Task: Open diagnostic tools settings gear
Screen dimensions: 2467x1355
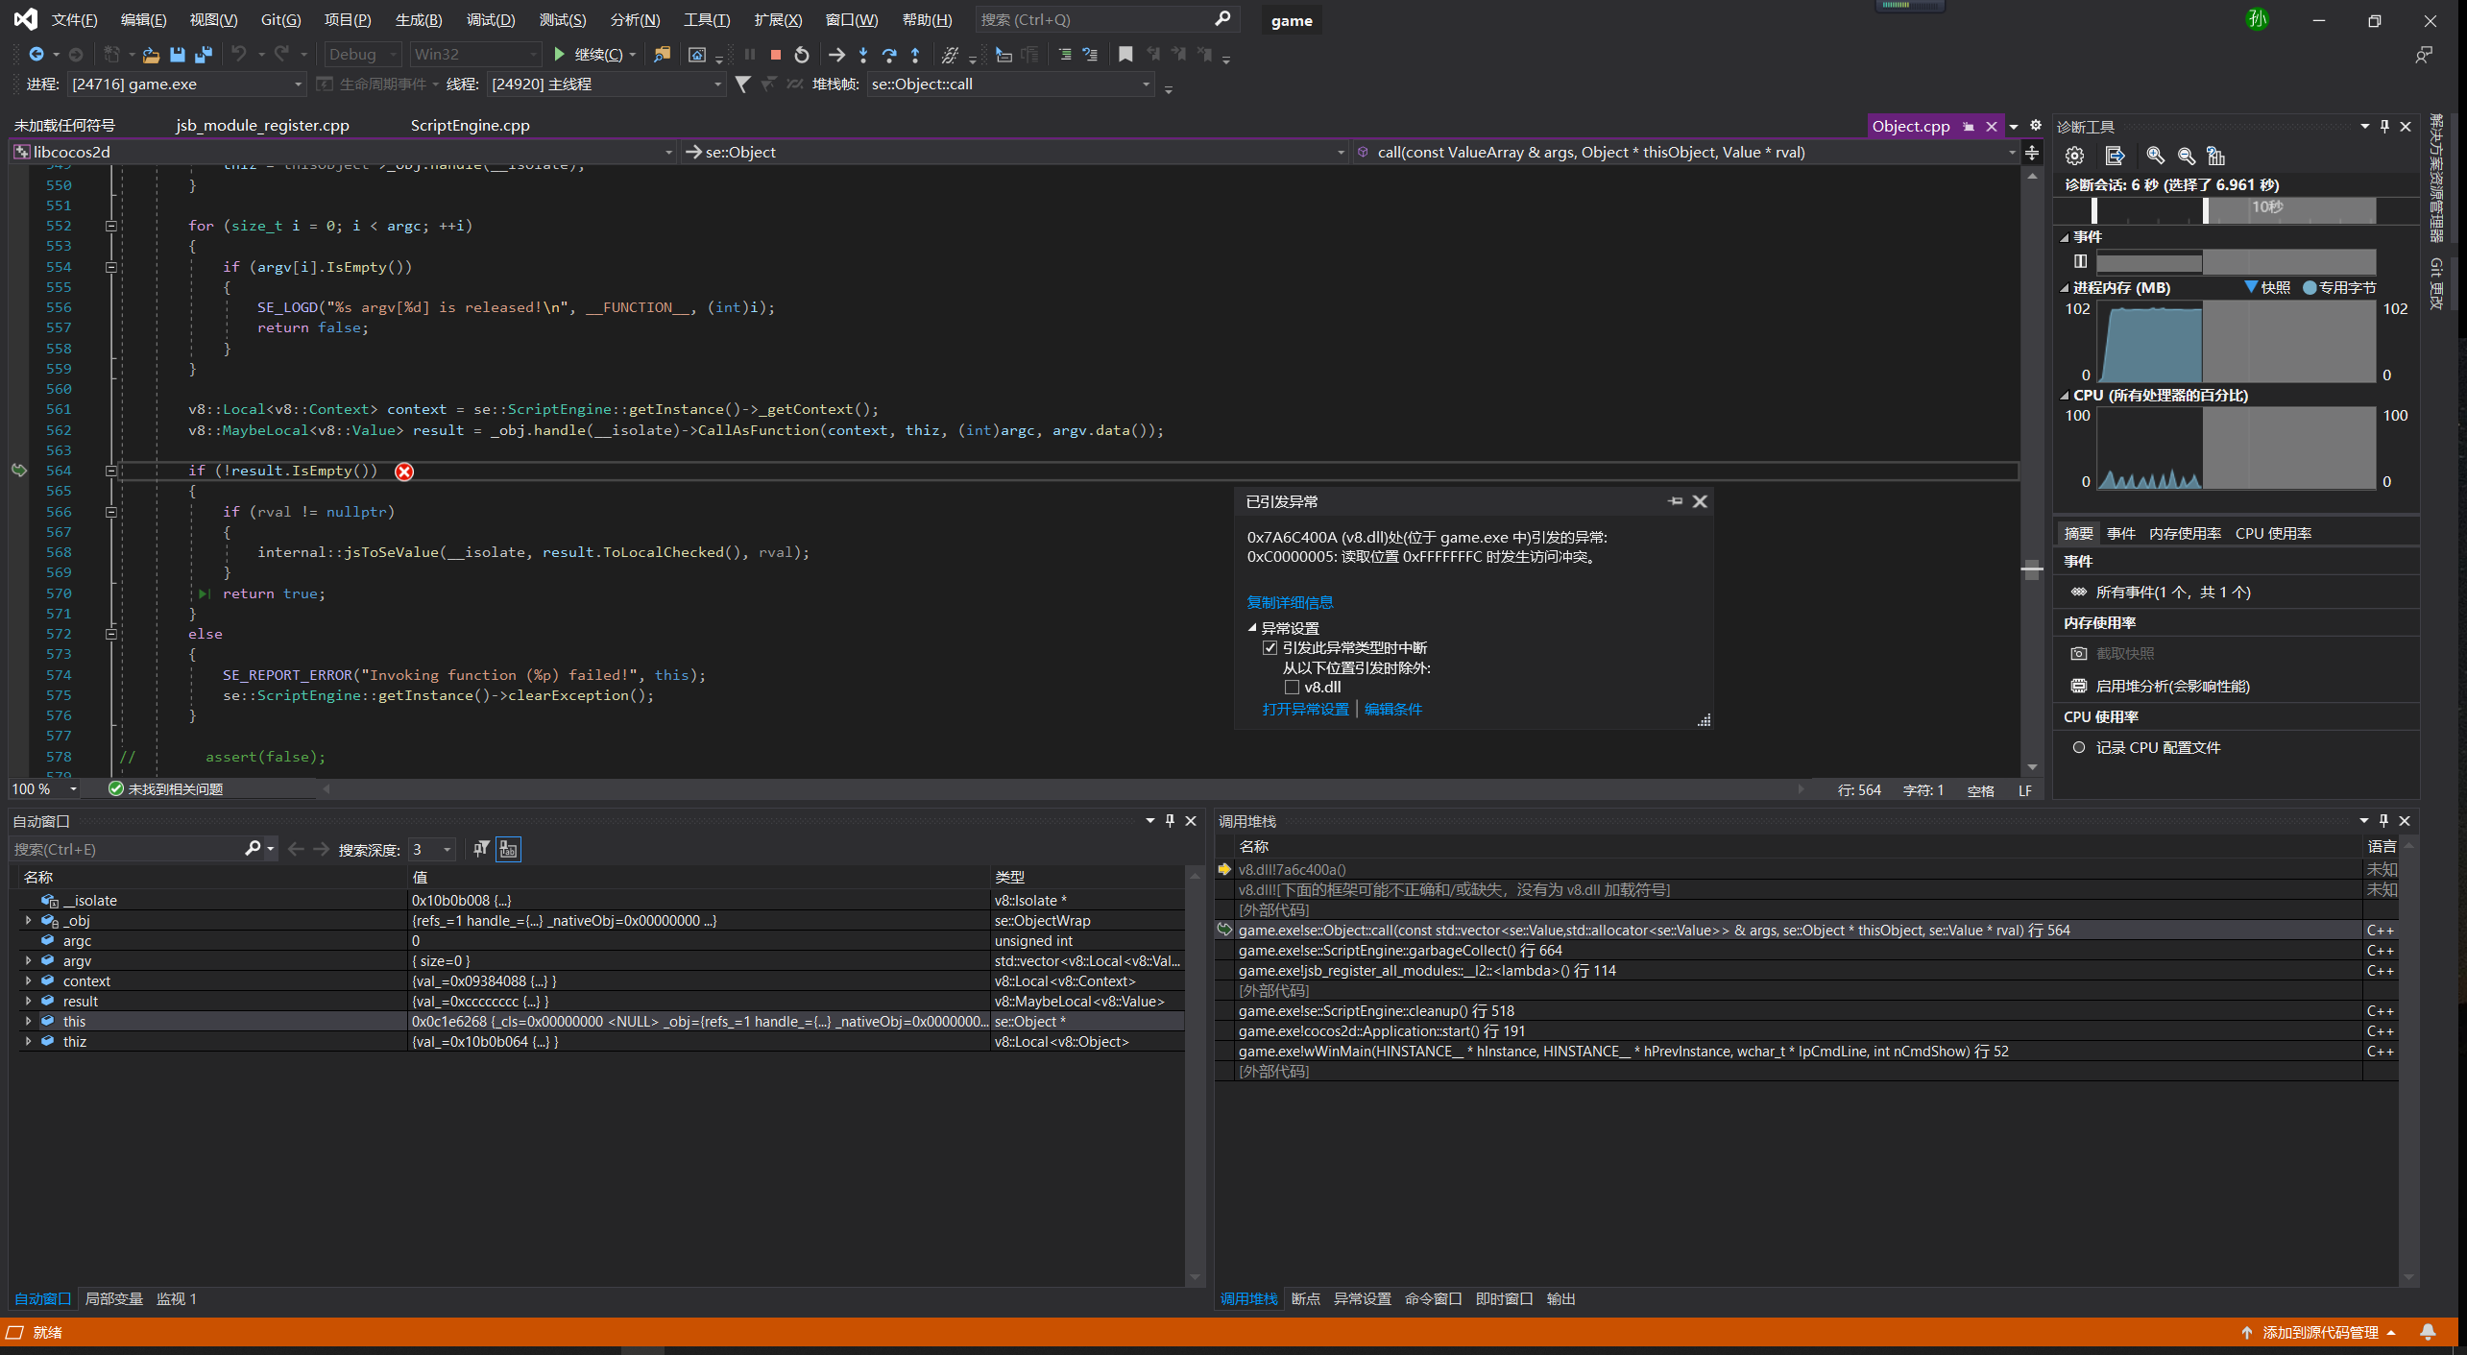Action: point(2074,156)
